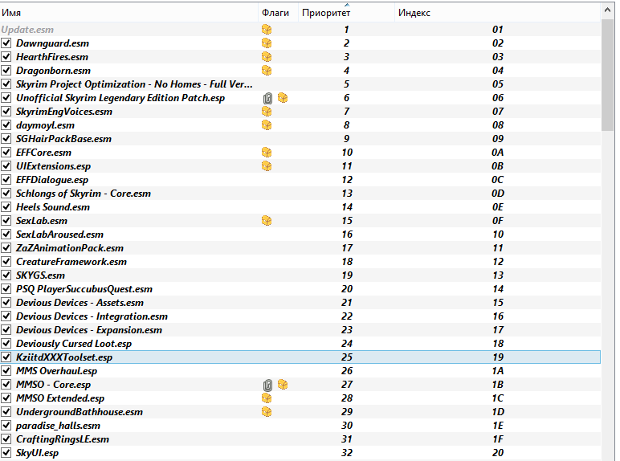Select the ZaZAnimationPack.esm name
This screenshot has width=620, height=461.
pos(70,248)
